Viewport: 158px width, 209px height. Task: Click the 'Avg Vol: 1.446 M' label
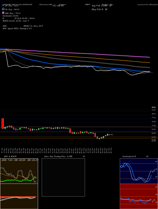101,6
